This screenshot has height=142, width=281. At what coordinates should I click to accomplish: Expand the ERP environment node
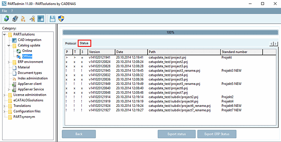pyautogui.click(x=9, y=62)
